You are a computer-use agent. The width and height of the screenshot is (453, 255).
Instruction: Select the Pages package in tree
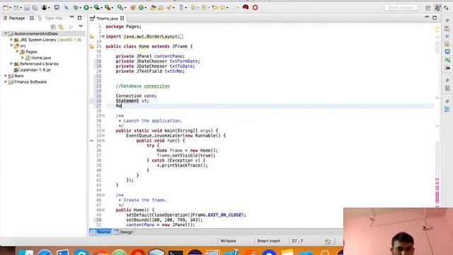31,52
